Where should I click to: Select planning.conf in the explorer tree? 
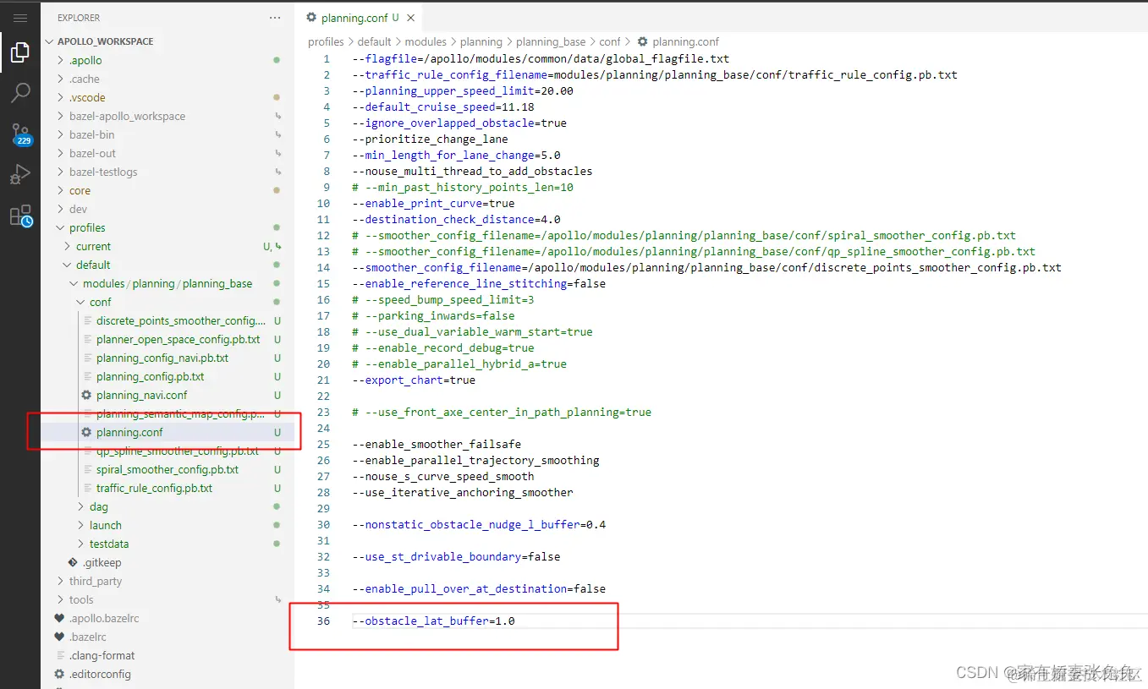pos(129,432)
